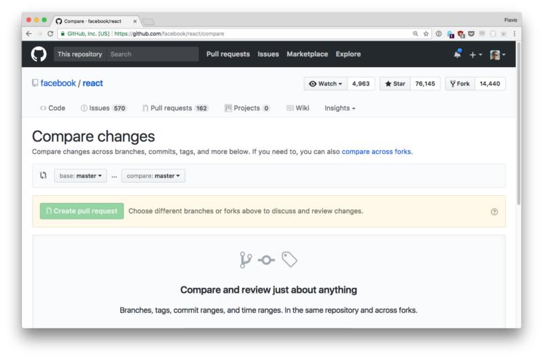The image size is (543, 359).
Task: Open the compare: master branch dropdown
Action: (x=153, y=176)
